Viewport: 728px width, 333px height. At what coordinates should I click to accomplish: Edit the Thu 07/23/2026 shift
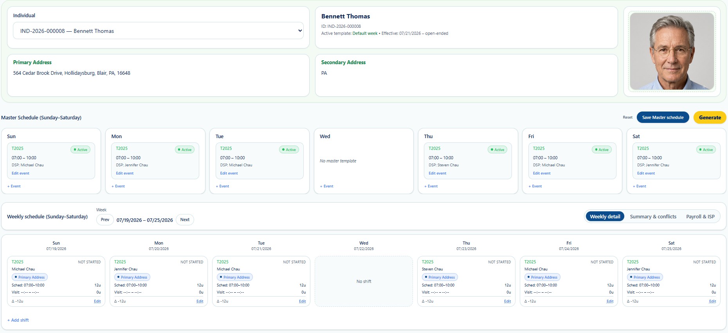(x=507, y=301)
